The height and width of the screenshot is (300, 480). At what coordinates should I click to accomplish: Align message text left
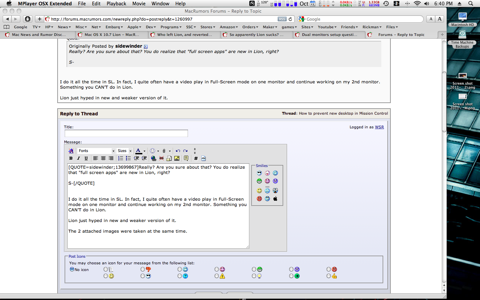coord(96,158)
